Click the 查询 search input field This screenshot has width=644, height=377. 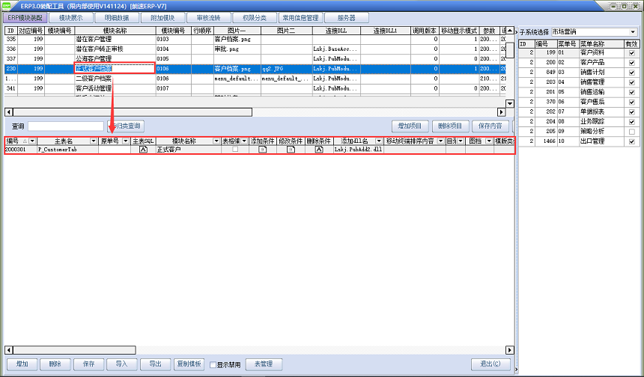pos(66,126)
